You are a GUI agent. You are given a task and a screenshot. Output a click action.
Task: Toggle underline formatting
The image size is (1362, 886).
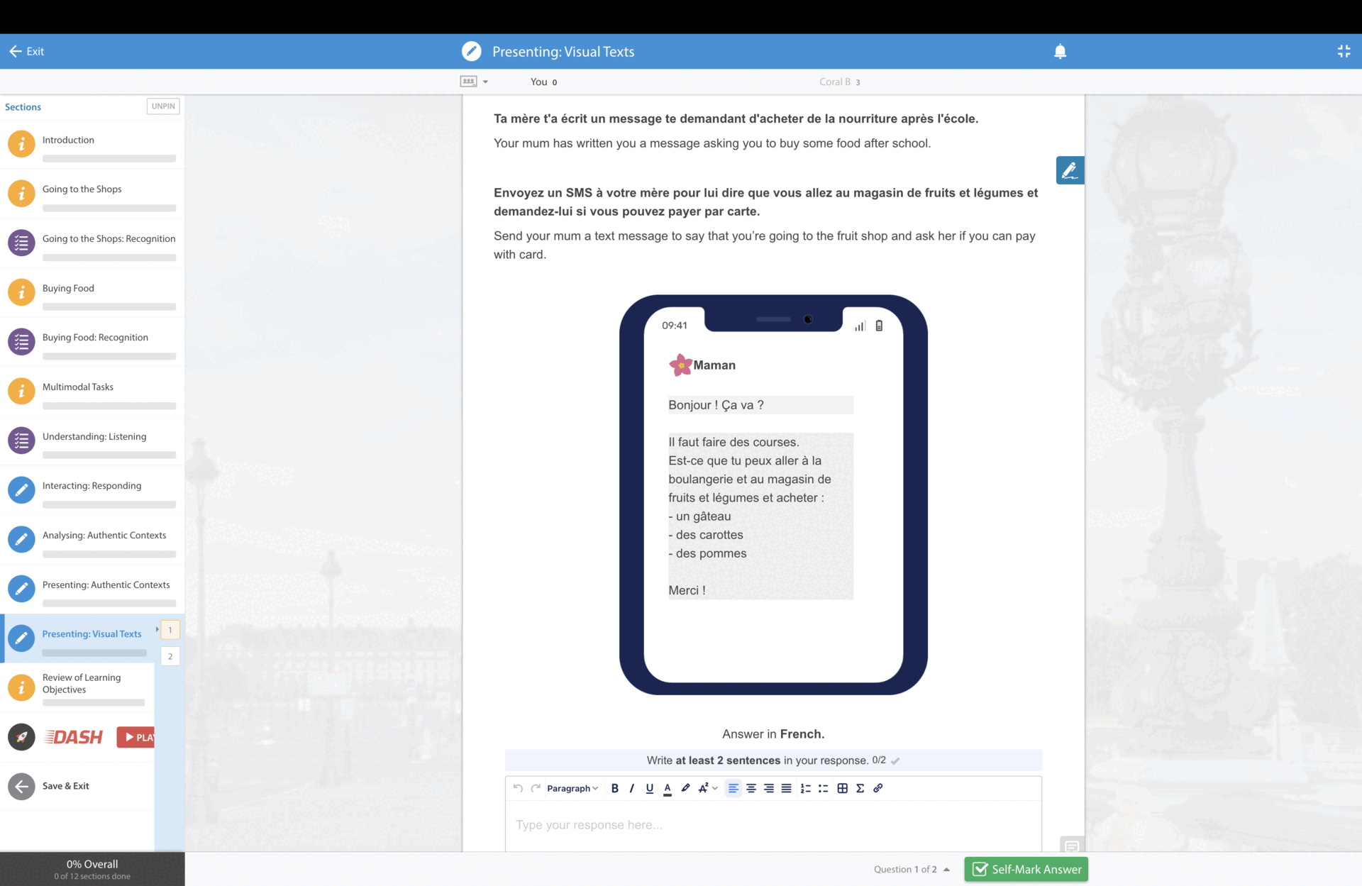[649, 788]
